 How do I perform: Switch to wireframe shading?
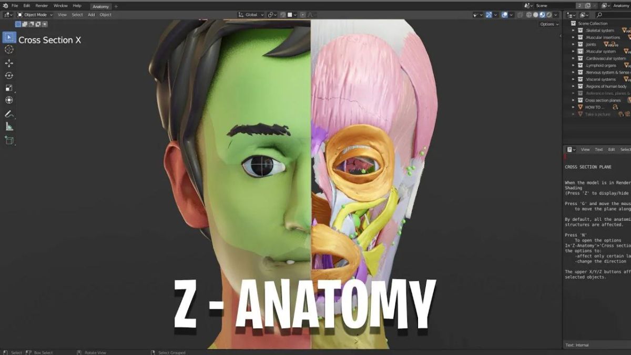(x=530, y=15)
